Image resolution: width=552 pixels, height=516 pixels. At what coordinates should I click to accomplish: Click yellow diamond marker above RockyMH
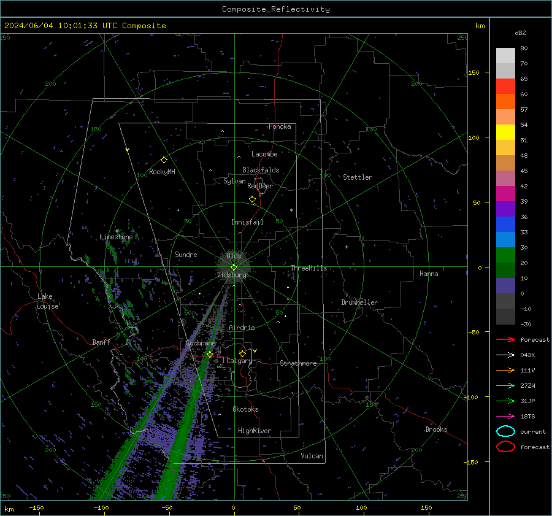pyautogui.click(x=164, y=160)
